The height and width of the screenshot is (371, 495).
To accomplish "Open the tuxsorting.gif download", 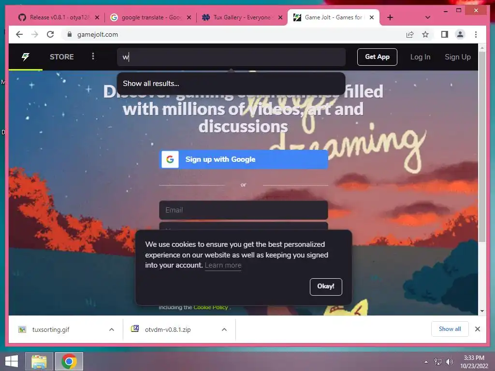I will 51,329.
